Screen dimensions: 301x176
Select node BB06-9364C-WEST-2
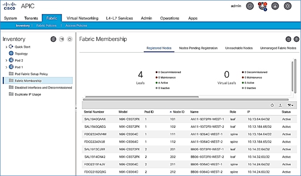207,172
